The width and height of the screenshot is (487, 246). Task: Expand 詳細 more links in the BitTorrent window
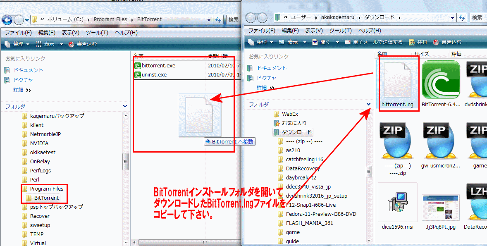[22, 90]
